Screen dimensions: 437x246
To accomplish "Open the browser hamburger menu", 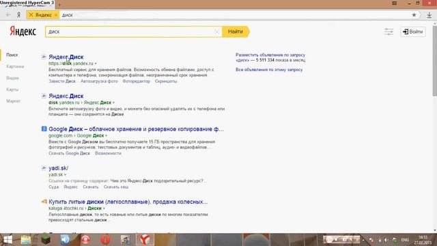I will [395, 3].
